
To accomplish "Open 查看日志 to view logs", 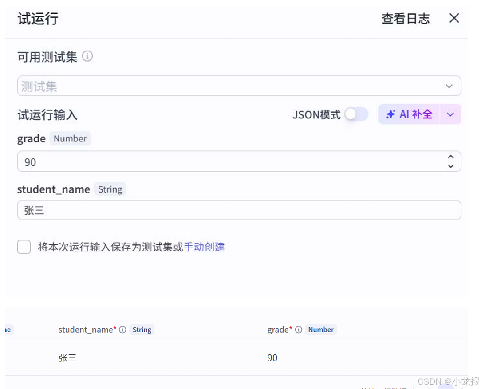I will (405, 18).
